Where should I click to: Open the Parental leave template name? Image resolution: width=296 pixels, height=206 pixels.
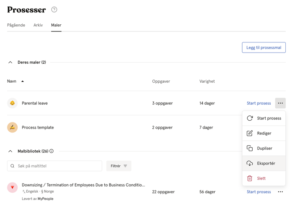35,103
